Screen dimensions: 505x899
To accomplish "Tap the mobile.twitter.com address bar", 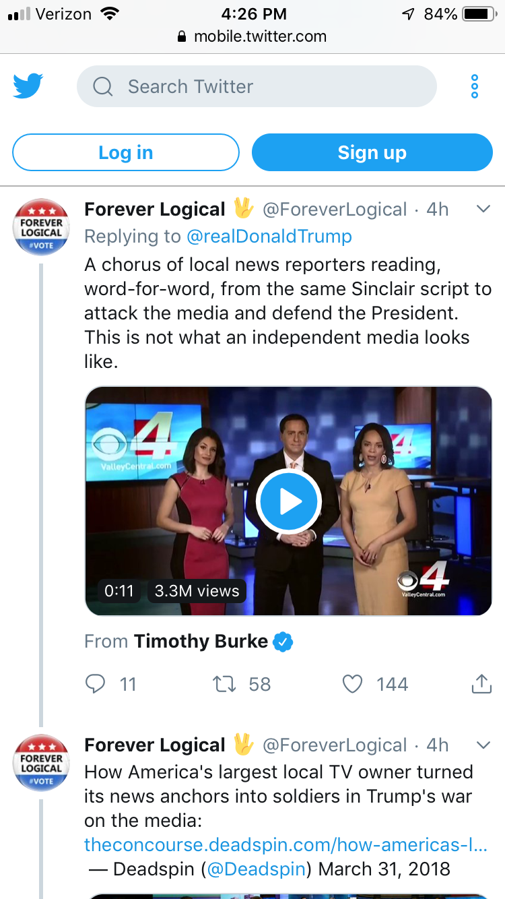I will pos(252,36).
